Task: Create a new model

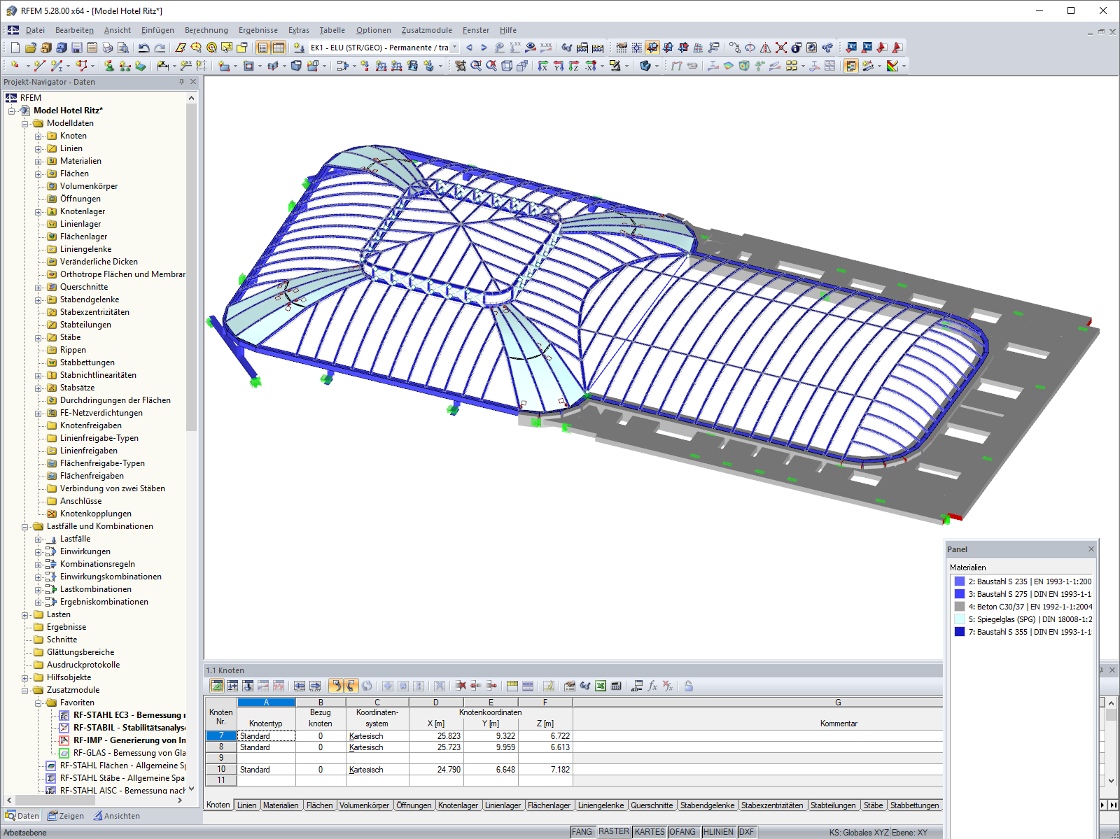Action: [x=15, y=47]
